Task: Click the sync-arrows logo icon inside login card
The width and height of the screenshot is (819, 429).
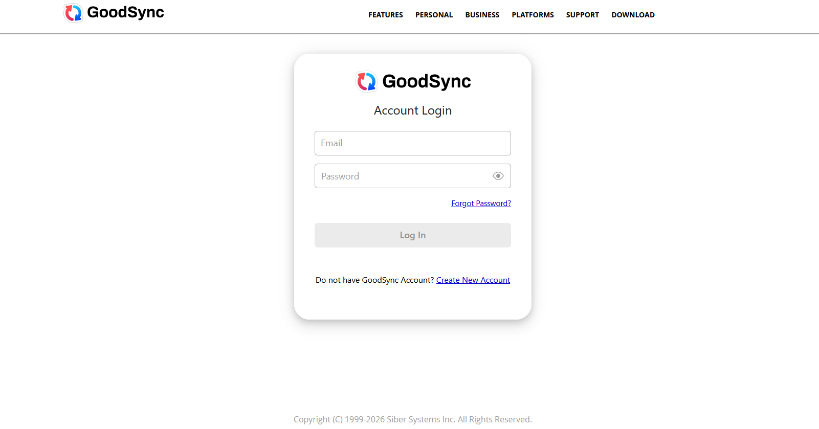Action: coord(366,81)
